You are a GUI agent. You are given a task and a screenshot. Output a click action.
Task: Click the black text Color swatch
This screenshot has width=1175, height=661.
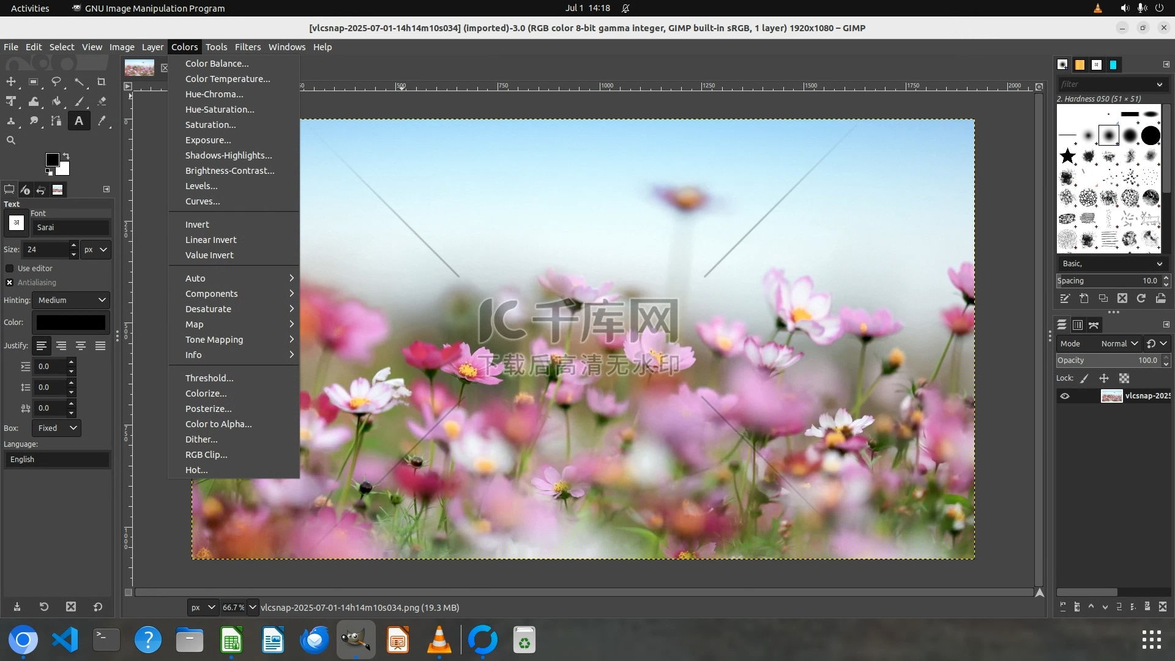[x=71, y=323]
